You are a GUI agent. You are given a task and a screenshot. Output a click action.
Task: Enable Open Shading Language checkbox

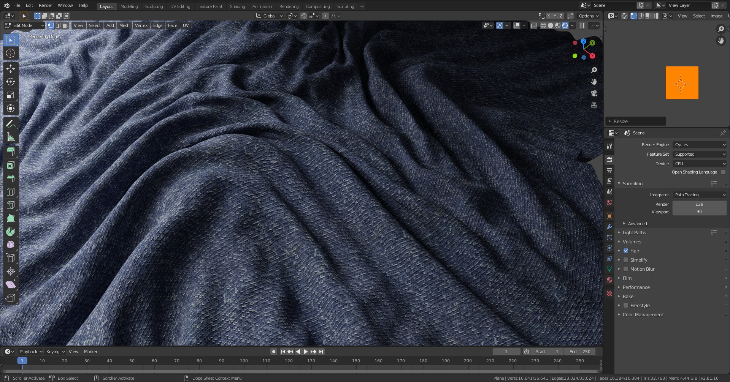click(723, 172)
